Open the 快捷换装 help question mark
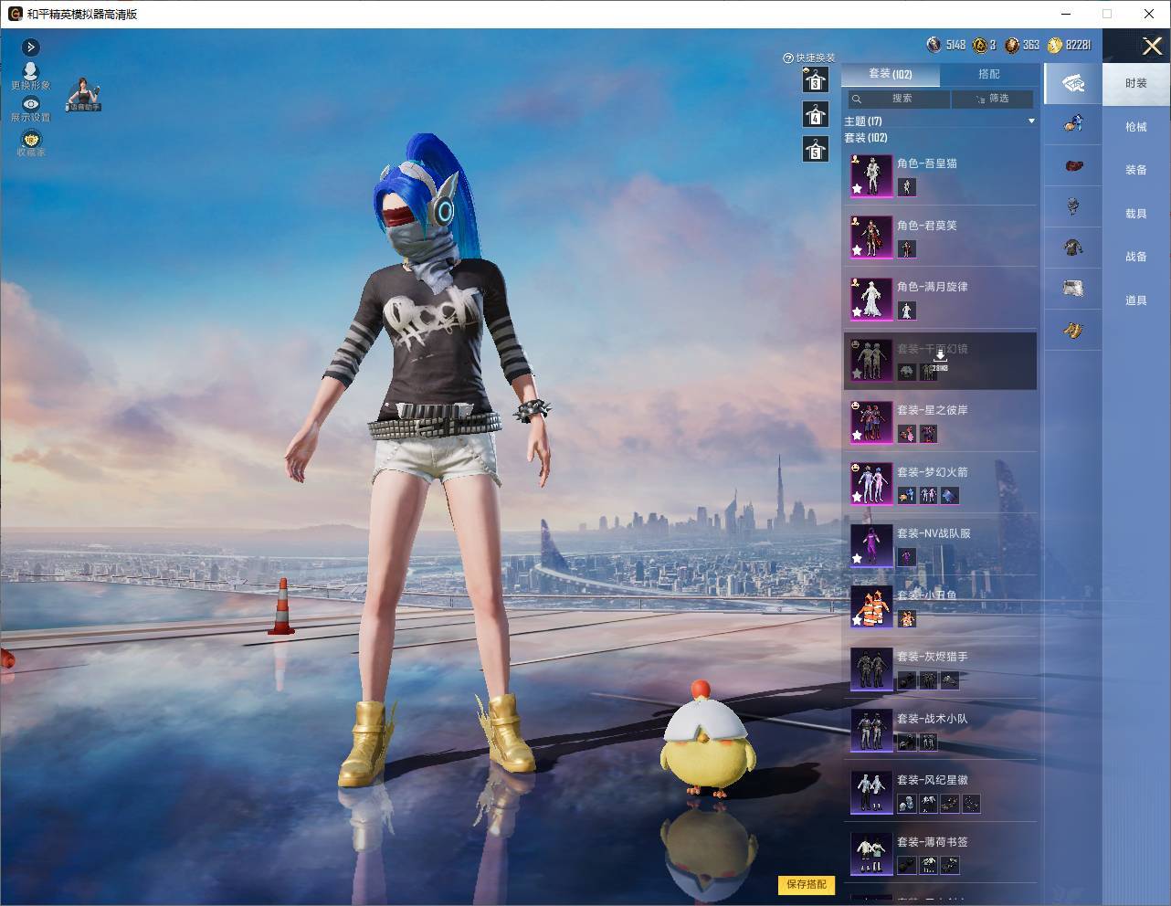This screenshot has width=1171, height=906. point(788,58)
